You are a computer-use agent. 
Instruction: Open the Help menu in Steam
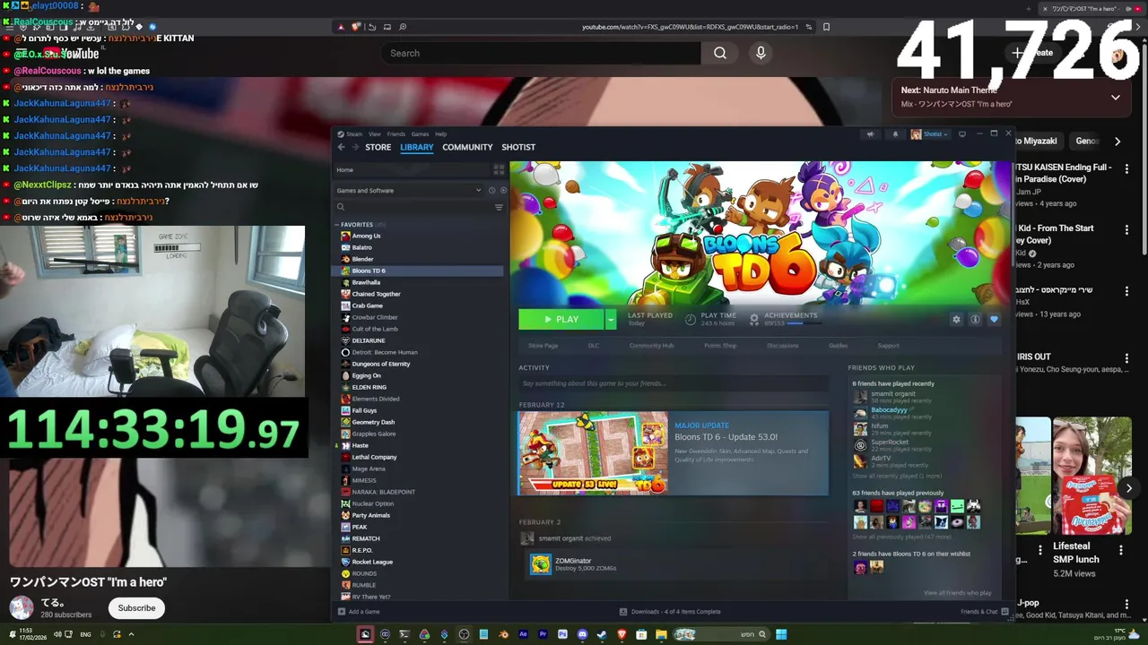point(440,134)
